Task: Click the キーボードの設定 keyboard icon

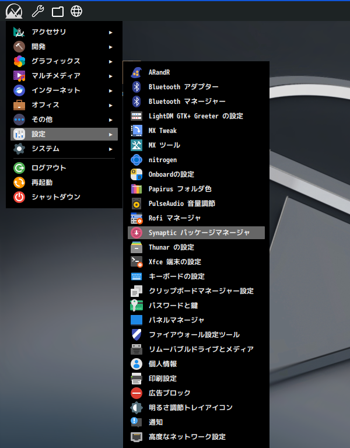Action: point(136,276)
